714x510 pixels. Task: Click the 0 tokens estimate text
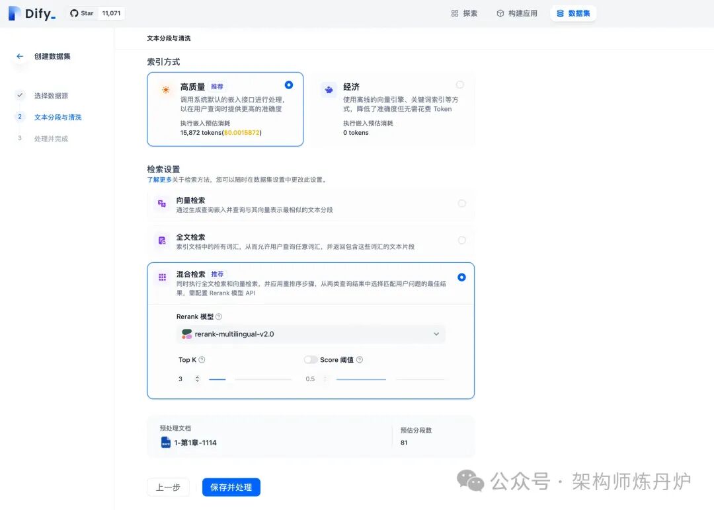356,133
